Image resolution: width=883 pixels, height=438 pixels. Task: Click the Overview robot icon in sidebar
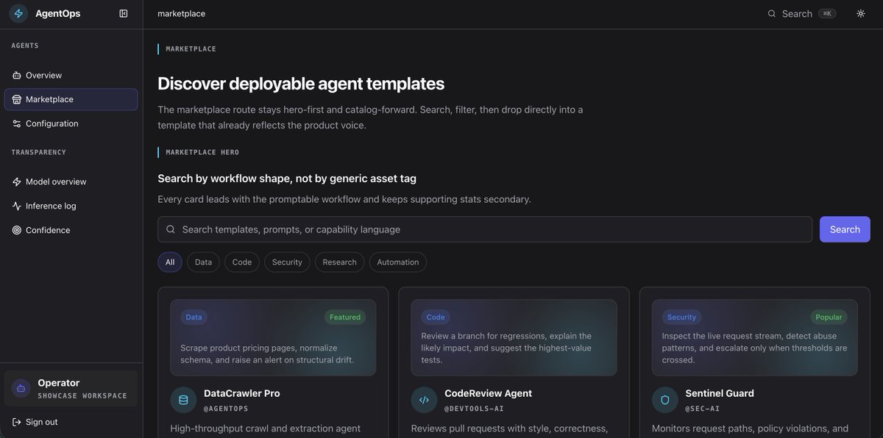(17, 75)
